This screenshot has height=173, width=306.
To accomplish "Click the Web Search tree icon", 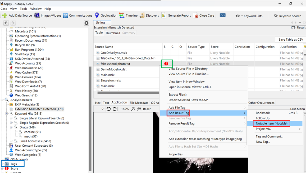I will (x=11, y=95).
